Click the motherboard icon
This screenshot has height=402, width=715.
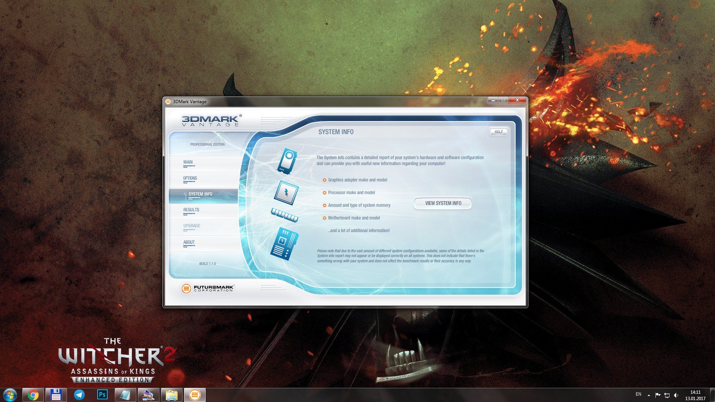pyautogui.click(x=284, y=244)
